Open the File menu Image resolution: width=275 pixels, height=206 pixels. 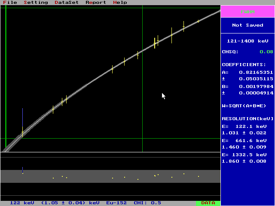coord(10,3)
